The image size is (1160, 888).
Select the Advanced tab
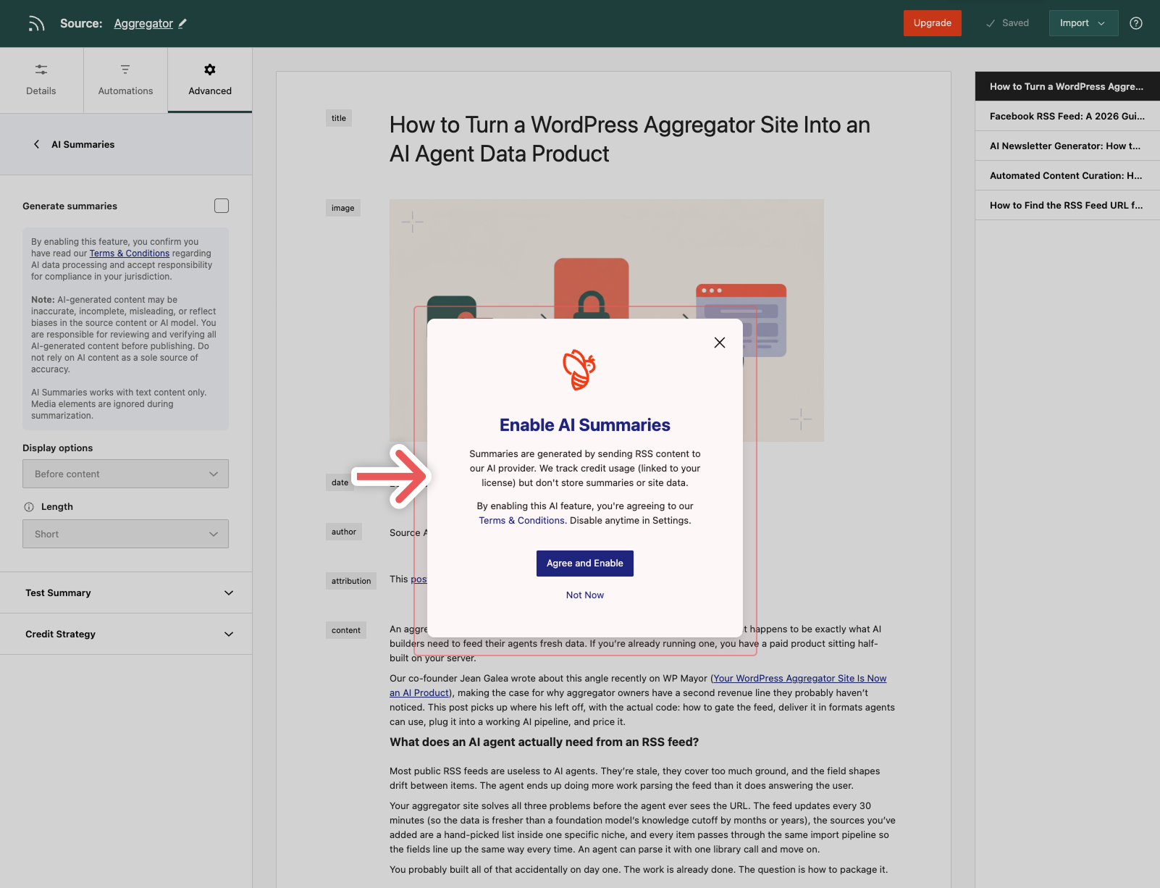pyautogui.click(x=210, y=80)
